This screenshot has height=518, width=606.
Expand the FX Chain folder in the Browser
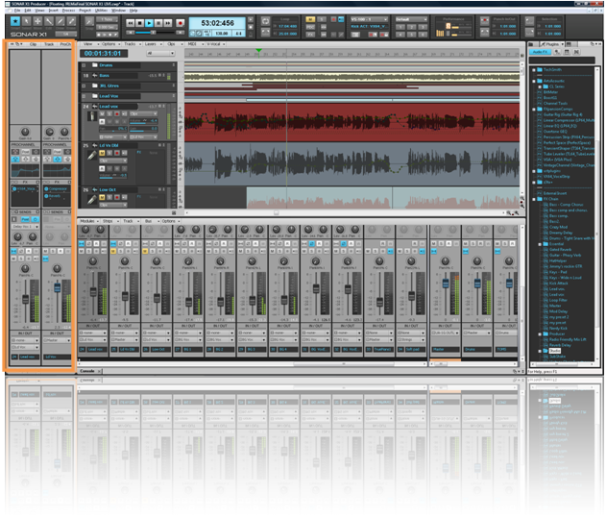tap(534, 199)
